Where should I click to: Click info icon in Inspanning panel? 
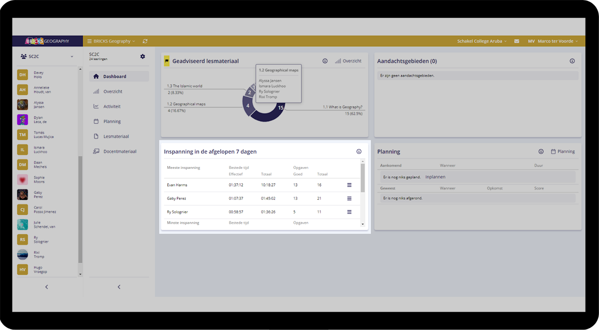coord(359,152)
